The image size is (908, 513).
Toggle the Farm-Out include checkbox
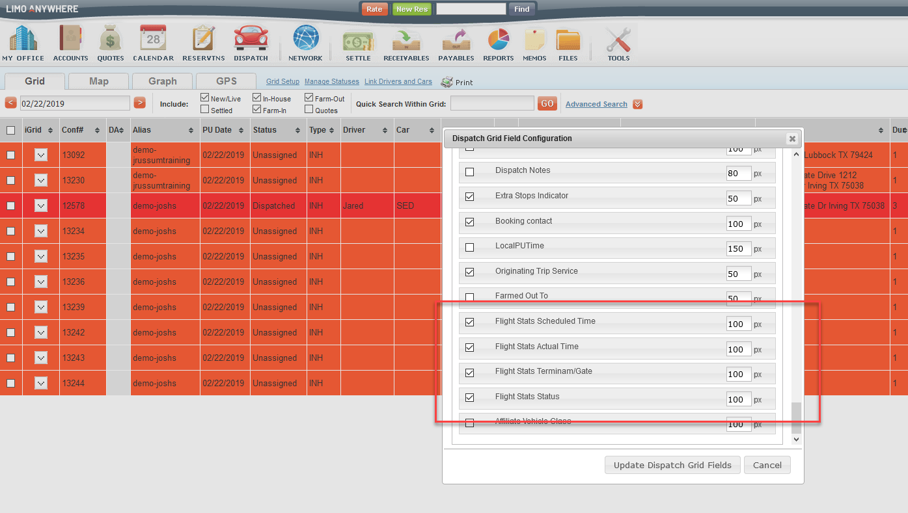tap(309, 98)
